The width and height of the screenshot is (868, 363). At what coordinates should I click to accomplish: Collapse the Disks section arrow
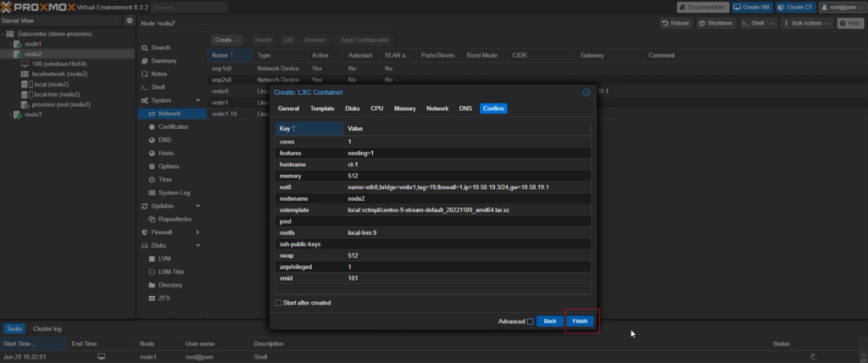pos(198,245)
